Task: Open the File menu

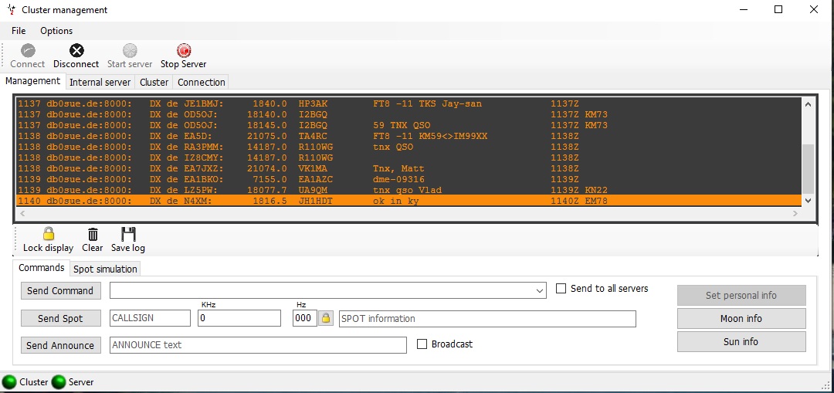Action: 19,31
